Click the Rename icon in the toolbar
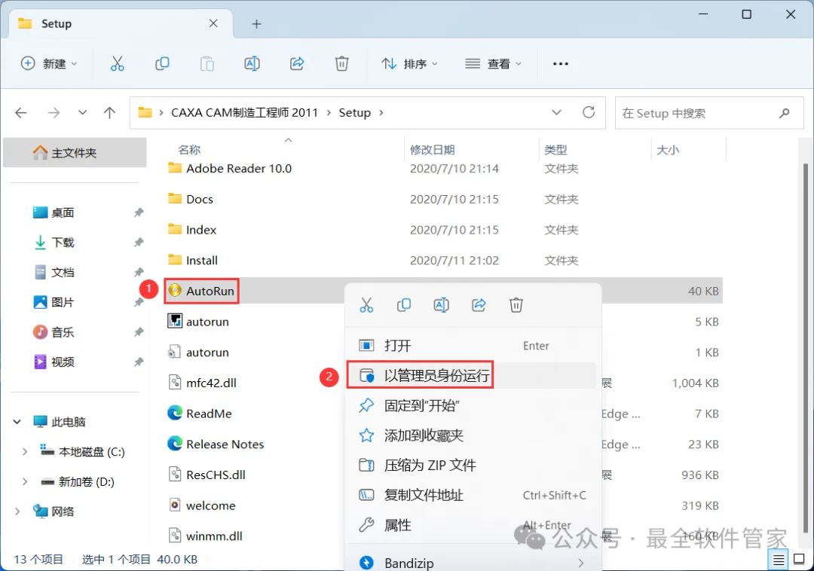814x571 pixels. click(x=252, y=64)
